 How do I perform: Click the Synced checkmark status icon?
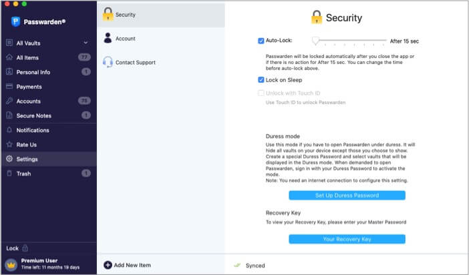(x=237, y=265)
